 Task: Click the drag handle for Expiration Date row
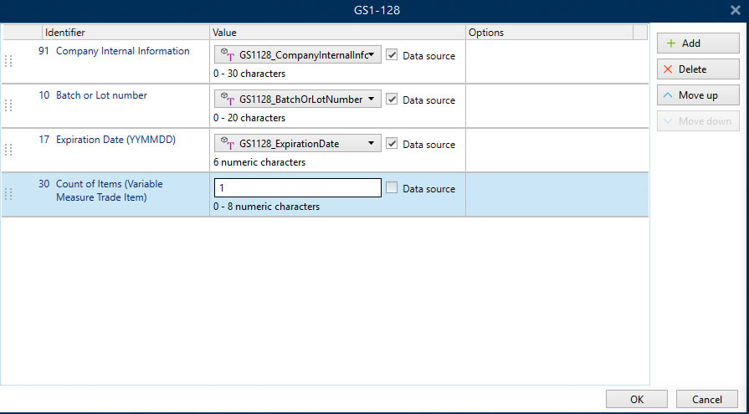(x=9, y=150)
